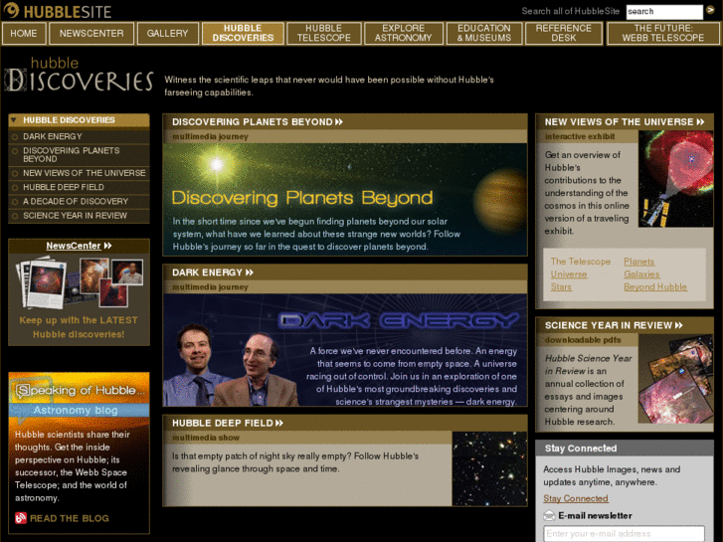This screenshot has height=542, width=723.
Task: Click into the HubbleSite search field
Action: [664, 12]
